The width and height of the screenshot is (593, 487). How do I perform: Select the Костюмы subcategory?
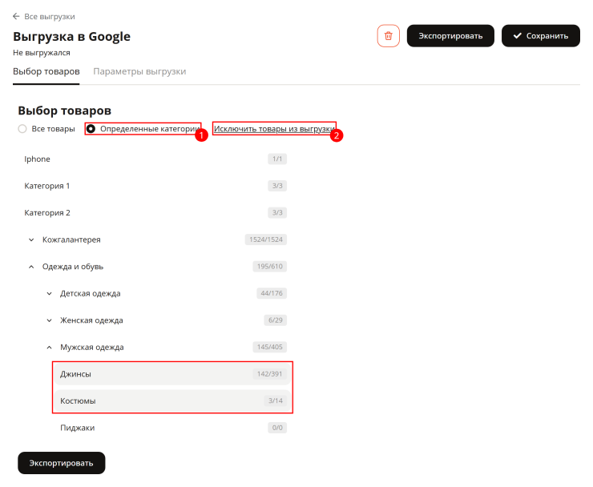click(172, 400)
